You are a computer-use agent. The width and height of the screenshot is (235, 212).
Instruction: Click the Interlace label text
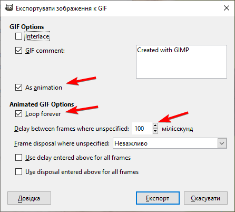click(37, 36)
